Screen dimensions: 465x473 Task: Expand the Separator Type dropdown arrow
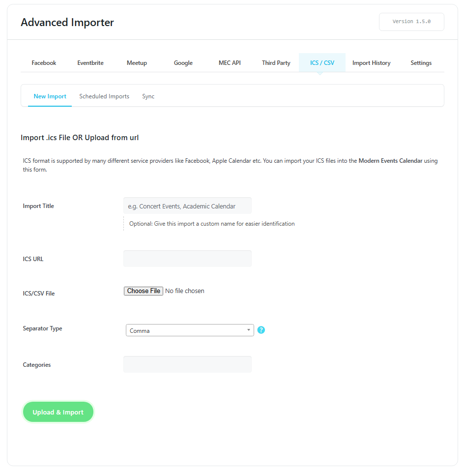pyautogui.click(x=249, y=330)
